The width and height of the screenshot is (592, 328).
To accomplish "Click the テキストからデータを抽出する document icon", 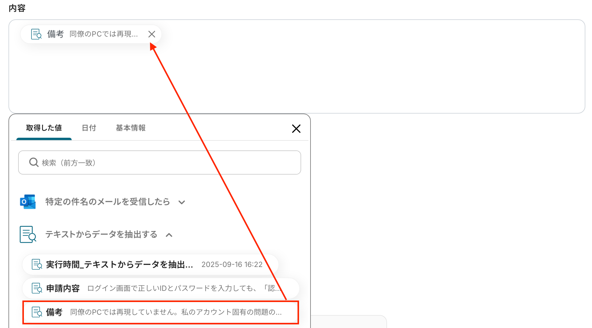I will 28,234.
